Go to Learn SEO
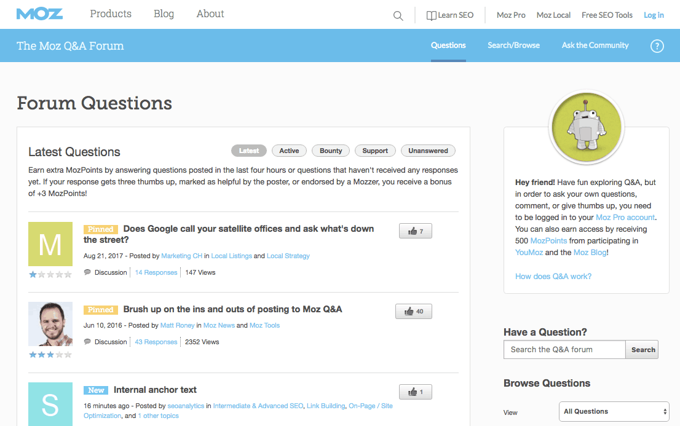680x426 pixels. [x=449, y=15]
